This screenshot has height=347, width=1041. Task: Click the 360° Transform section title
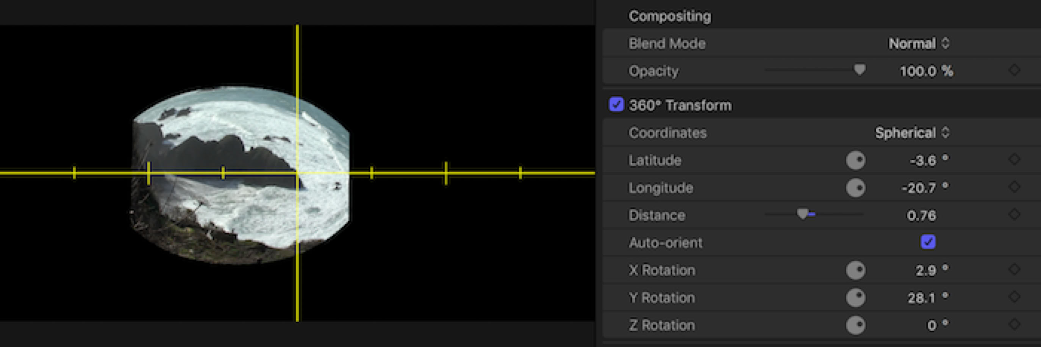click(680, 105)
